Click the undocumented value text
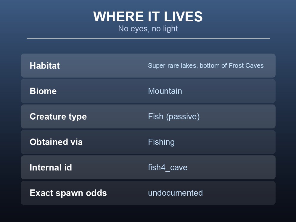296x222 pixels. point(175,193)
